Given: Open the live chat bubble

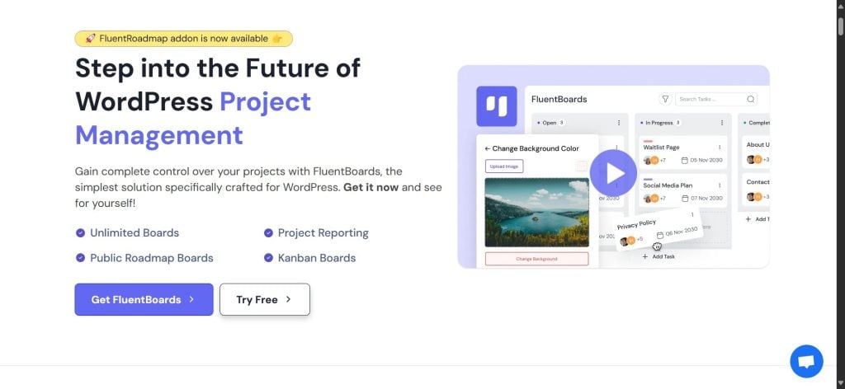Looking at the screenshot, I should (806, 361).
